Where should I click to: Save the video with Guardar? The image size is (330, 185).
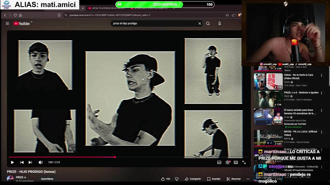click(214, 179)
